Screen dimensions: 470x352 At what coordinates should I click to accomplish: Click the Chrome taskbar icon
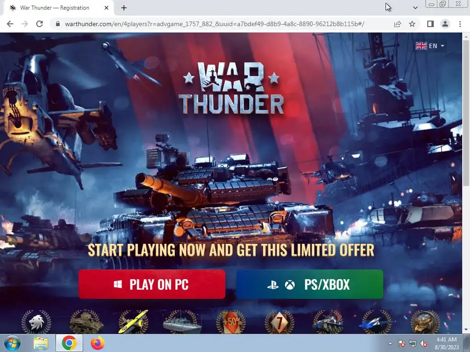69,343
